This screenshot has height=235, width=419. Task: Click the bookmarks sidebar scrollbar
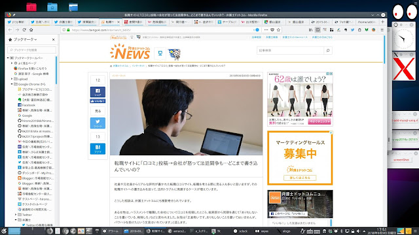pyautogui.click(x=56, y=70)
